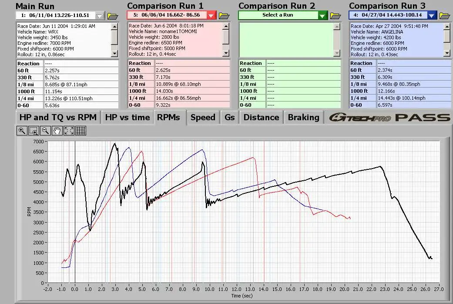Switch to the HP and TQ vs RPM tab
The width and height of the screenshot is (453, 304).
tap(58, 117)
